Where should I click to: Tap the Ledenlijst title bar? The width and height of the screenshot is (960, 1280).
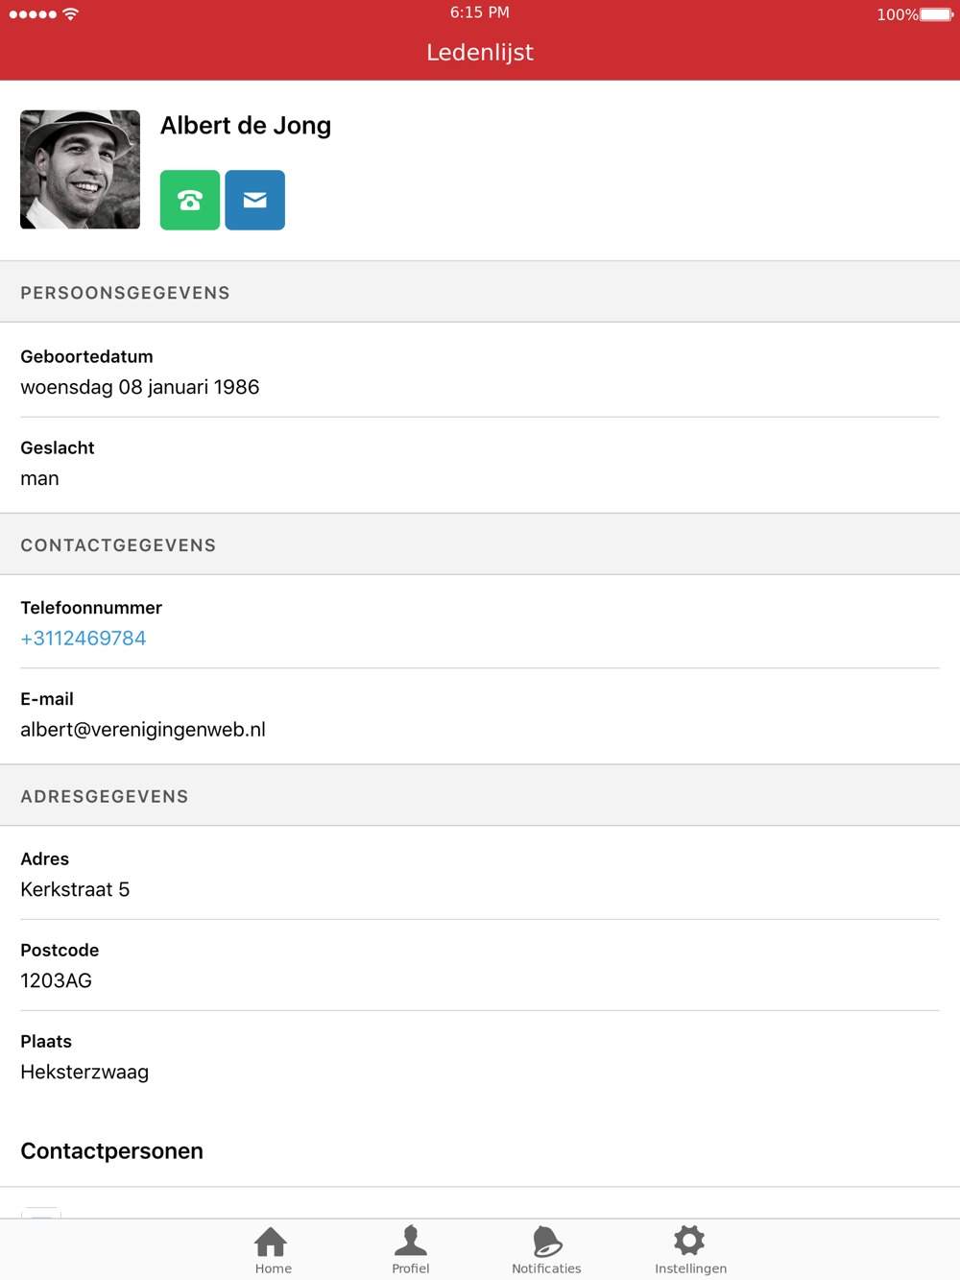[480, 53]
